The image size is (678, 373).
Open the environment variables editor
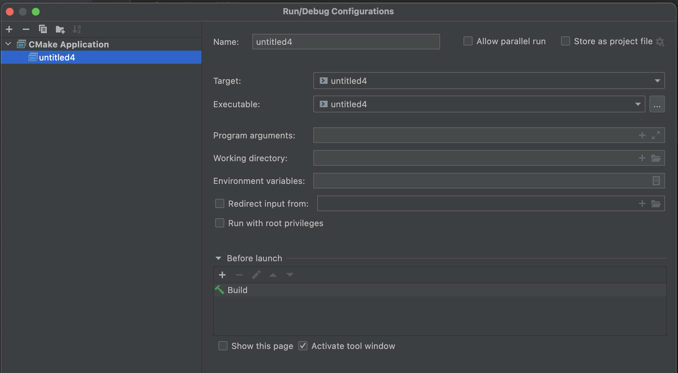656,181
